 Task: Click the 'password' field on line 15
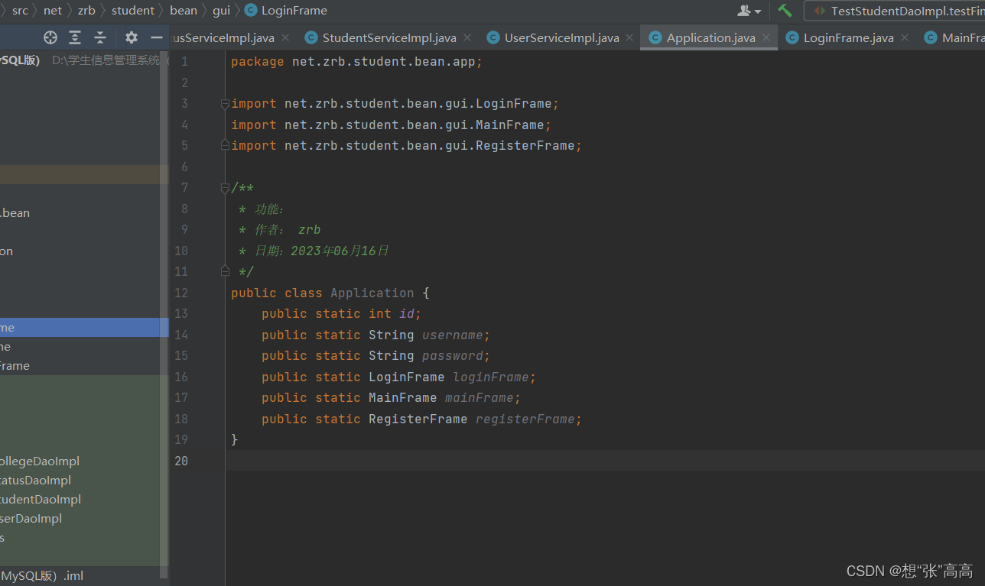coord(453,355)
